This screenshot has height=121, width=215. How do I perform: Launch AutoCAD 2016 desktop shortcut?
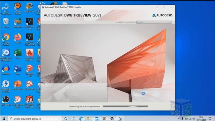click(x=30, y=55)
